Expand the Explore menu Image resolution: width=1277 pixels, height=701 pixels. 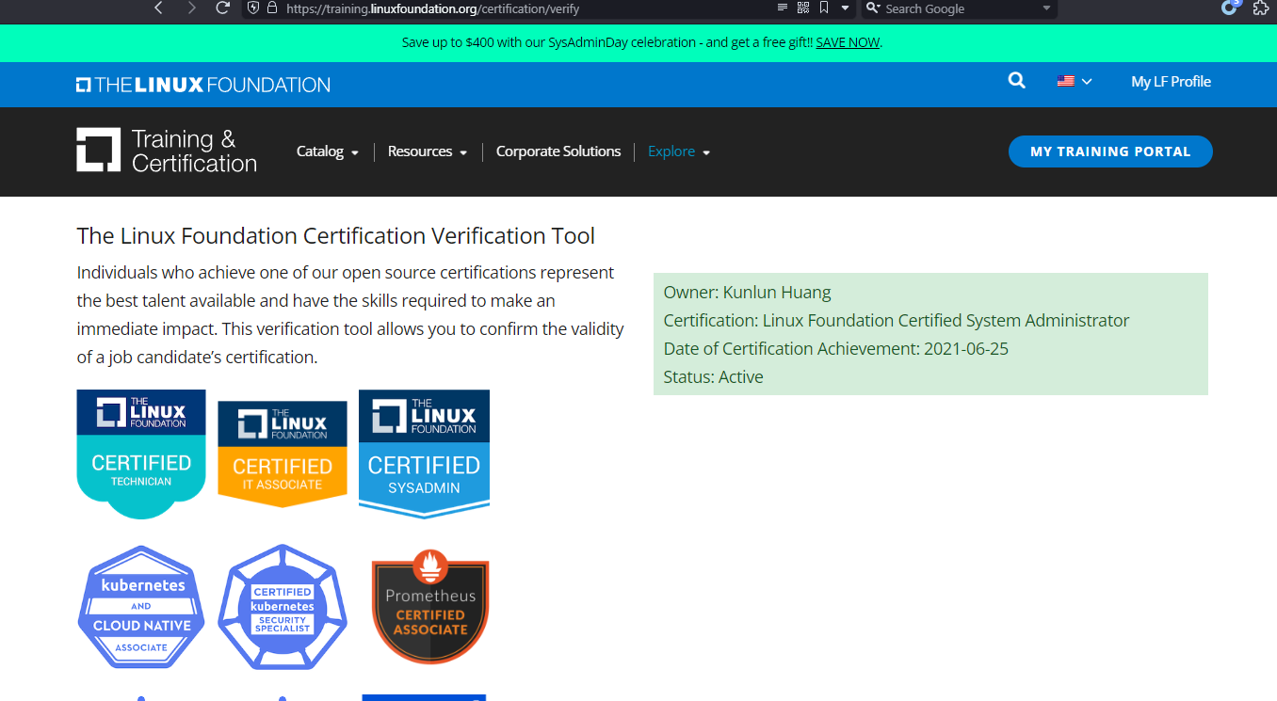(x=679, y=151)
